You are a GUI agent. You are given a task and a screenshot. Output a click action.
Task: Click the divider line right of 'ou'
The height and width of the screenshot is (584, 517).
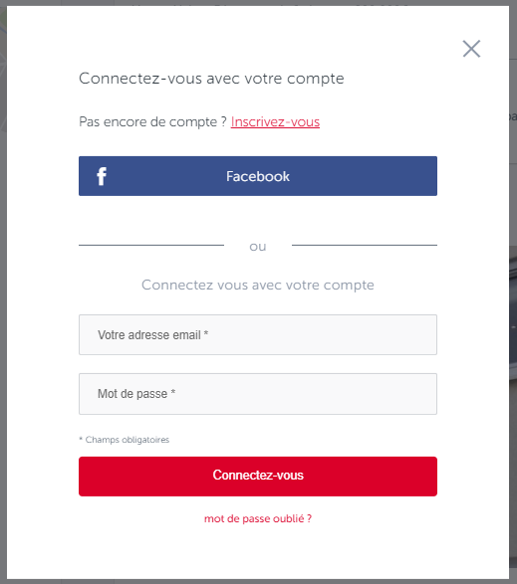click(365, 245)
